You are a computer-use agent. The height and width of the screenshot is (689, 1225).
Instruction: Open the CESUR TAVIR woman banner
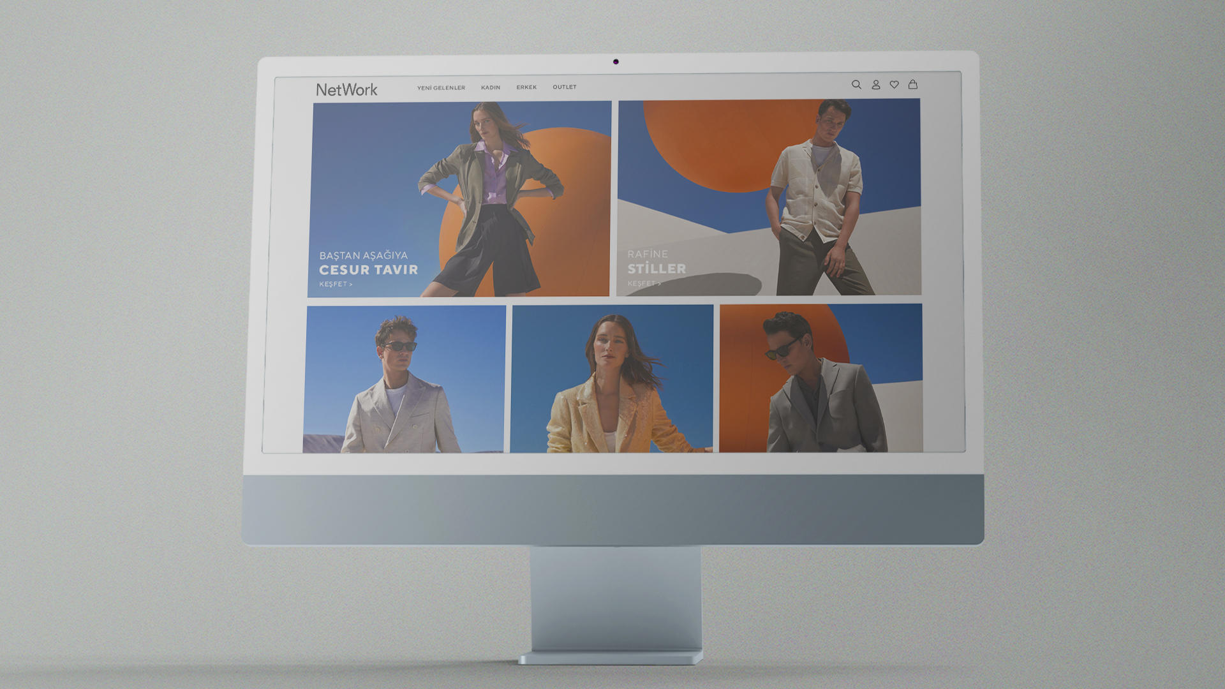459,199
